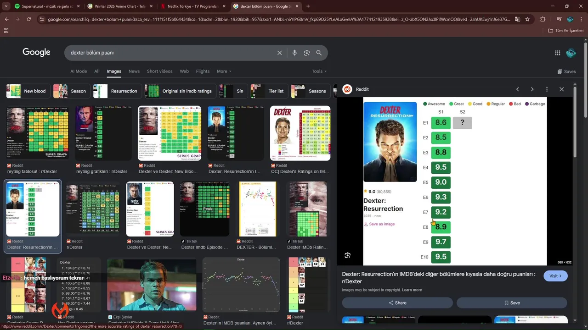Switch to the Flights tab
Viewport: 588px width, 330px height.
click(x=203, y=71)
